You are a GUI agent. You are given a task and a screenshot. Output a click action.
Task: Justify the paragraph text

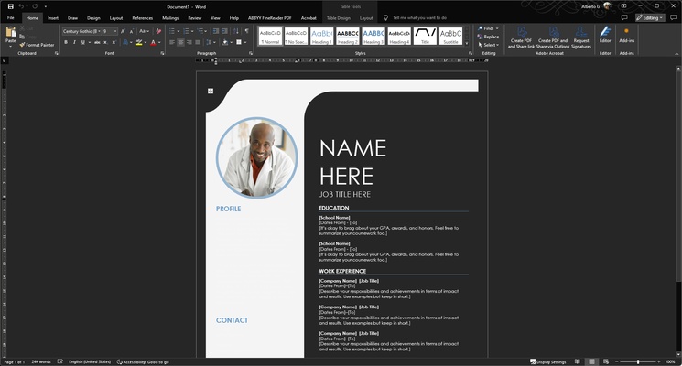pyautogui.click(x=198, y=43)
